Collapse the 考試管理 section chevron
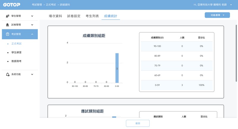 (x=32, y=34)
